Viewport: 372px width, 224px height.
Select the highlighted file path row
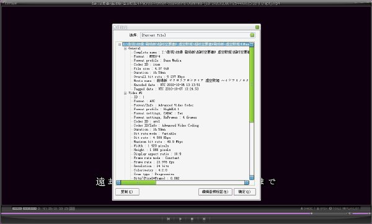(186, 45)
